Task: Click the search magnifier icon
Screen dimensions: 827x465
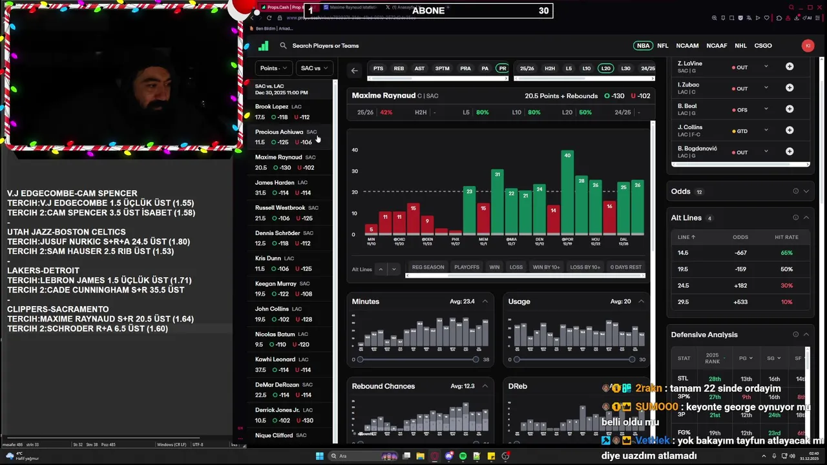Action: pos(283,46)
